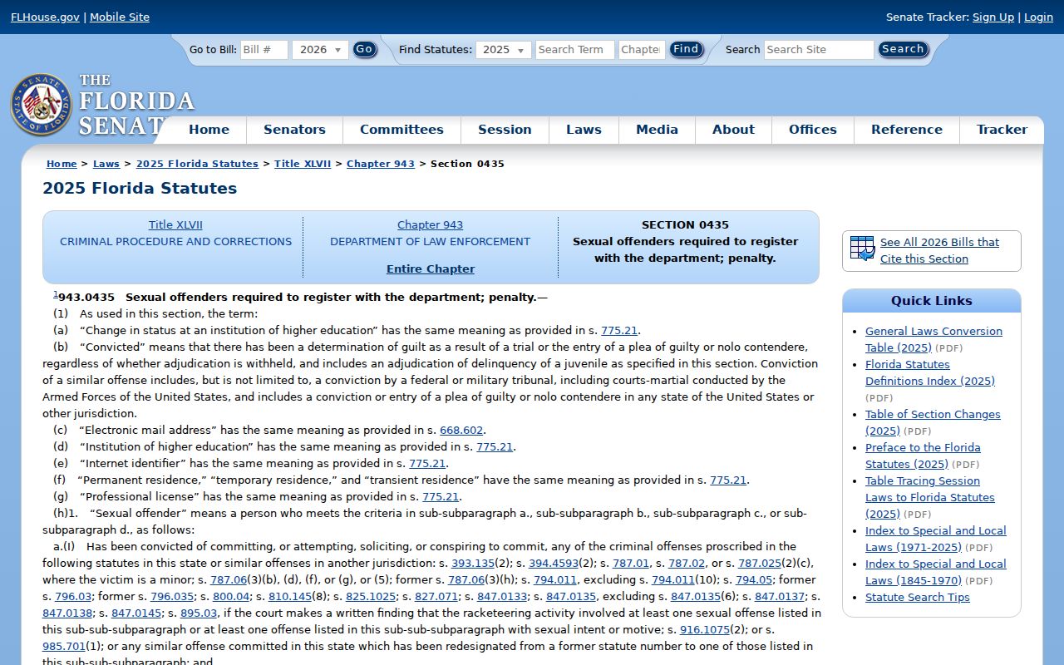Viewport: 1064px width, 665px height.
Task: Open the Session menu tab
Action: tap(505, 130)
